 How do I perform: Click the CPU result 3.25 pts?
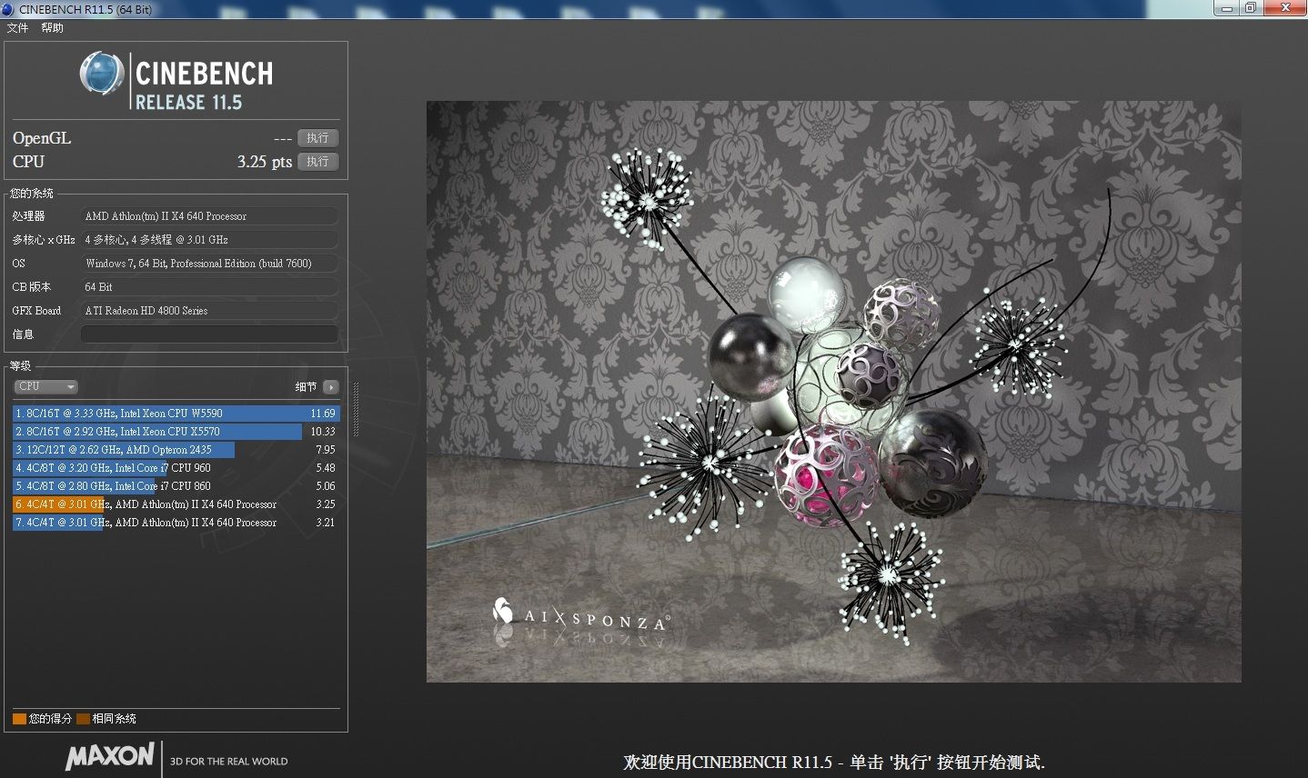(265, 162)
